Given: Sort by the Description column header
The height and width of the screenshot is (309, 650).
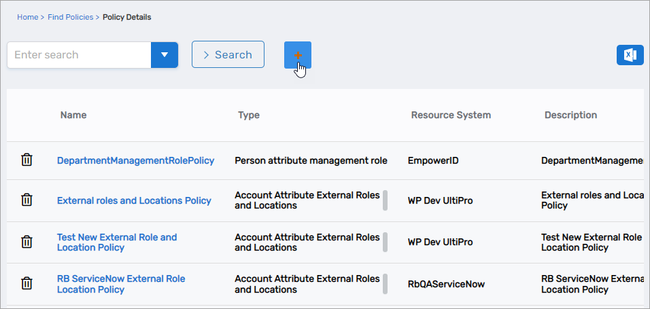Looking at the screenshot, I should tap(570, 115).
